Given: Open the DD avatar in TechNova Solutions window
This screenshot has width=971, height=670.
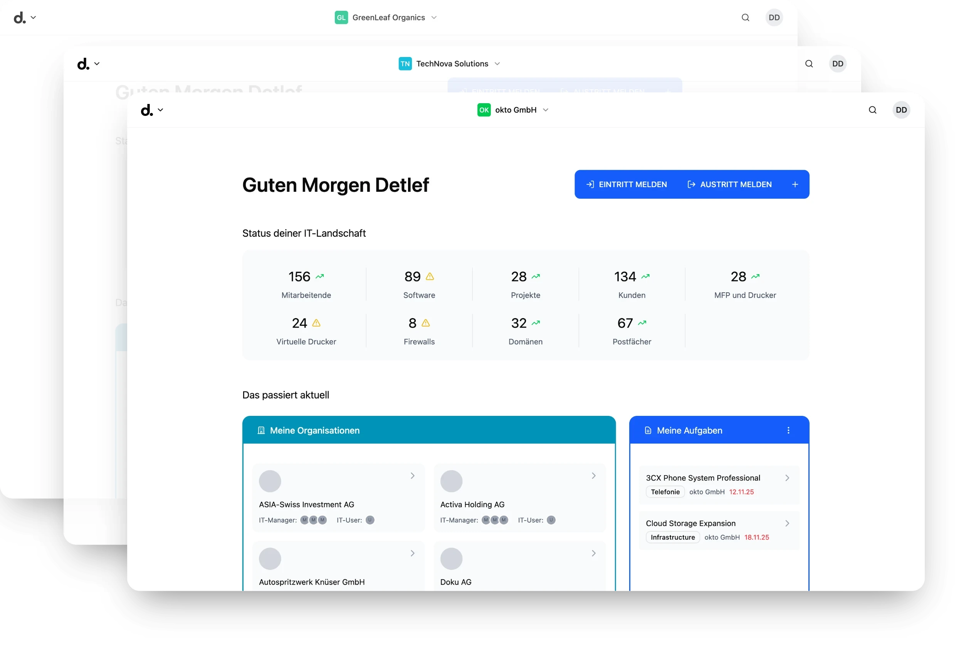Looking at the screenshot, I should pyautogui.click(x=837, y=64).
